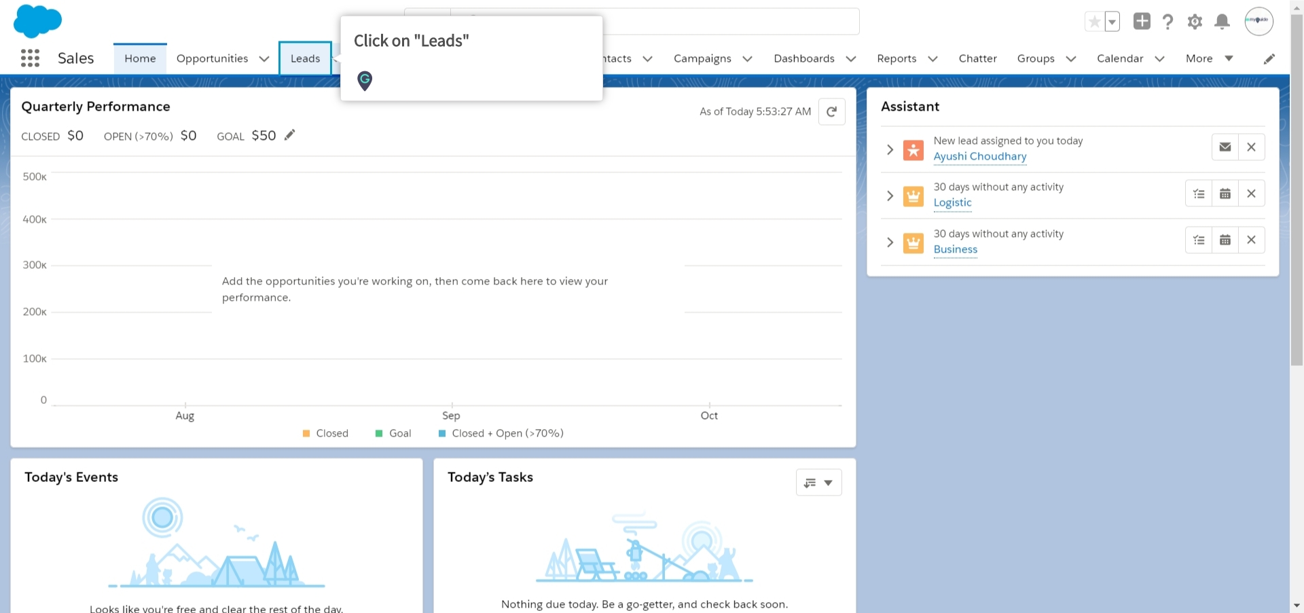Open the Business opportunity link
Viewport: 1304px width, 613px height.
coord(955,249)
